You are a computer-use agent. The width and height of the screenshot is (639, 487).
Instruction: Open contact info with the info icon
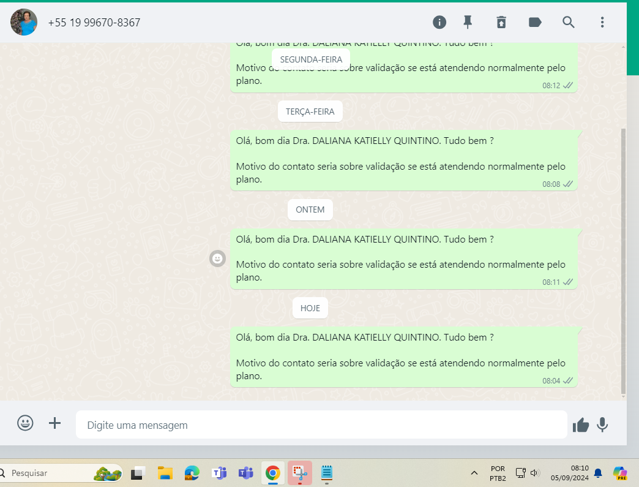point(439,23)
